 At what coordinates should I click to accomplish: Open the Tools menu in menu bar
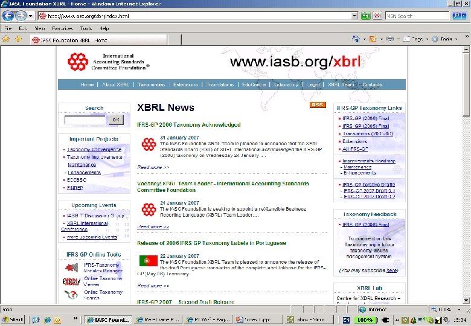pyautogui.click(x=86, y=28)
